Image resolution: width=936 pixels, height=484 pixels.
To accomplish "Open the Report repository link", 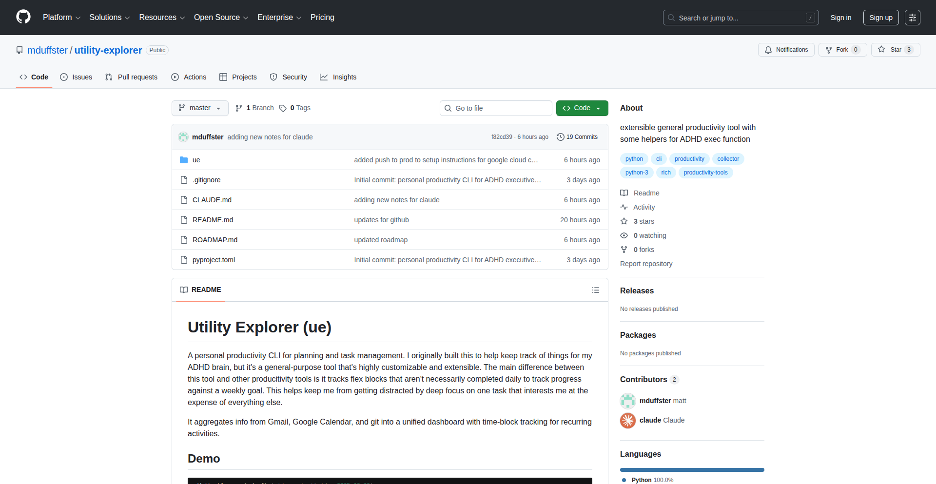I will coord(646,264).
